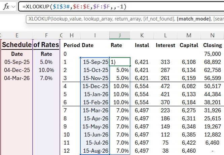Select column I header
The image size is (224, 155).
point(95,35)
